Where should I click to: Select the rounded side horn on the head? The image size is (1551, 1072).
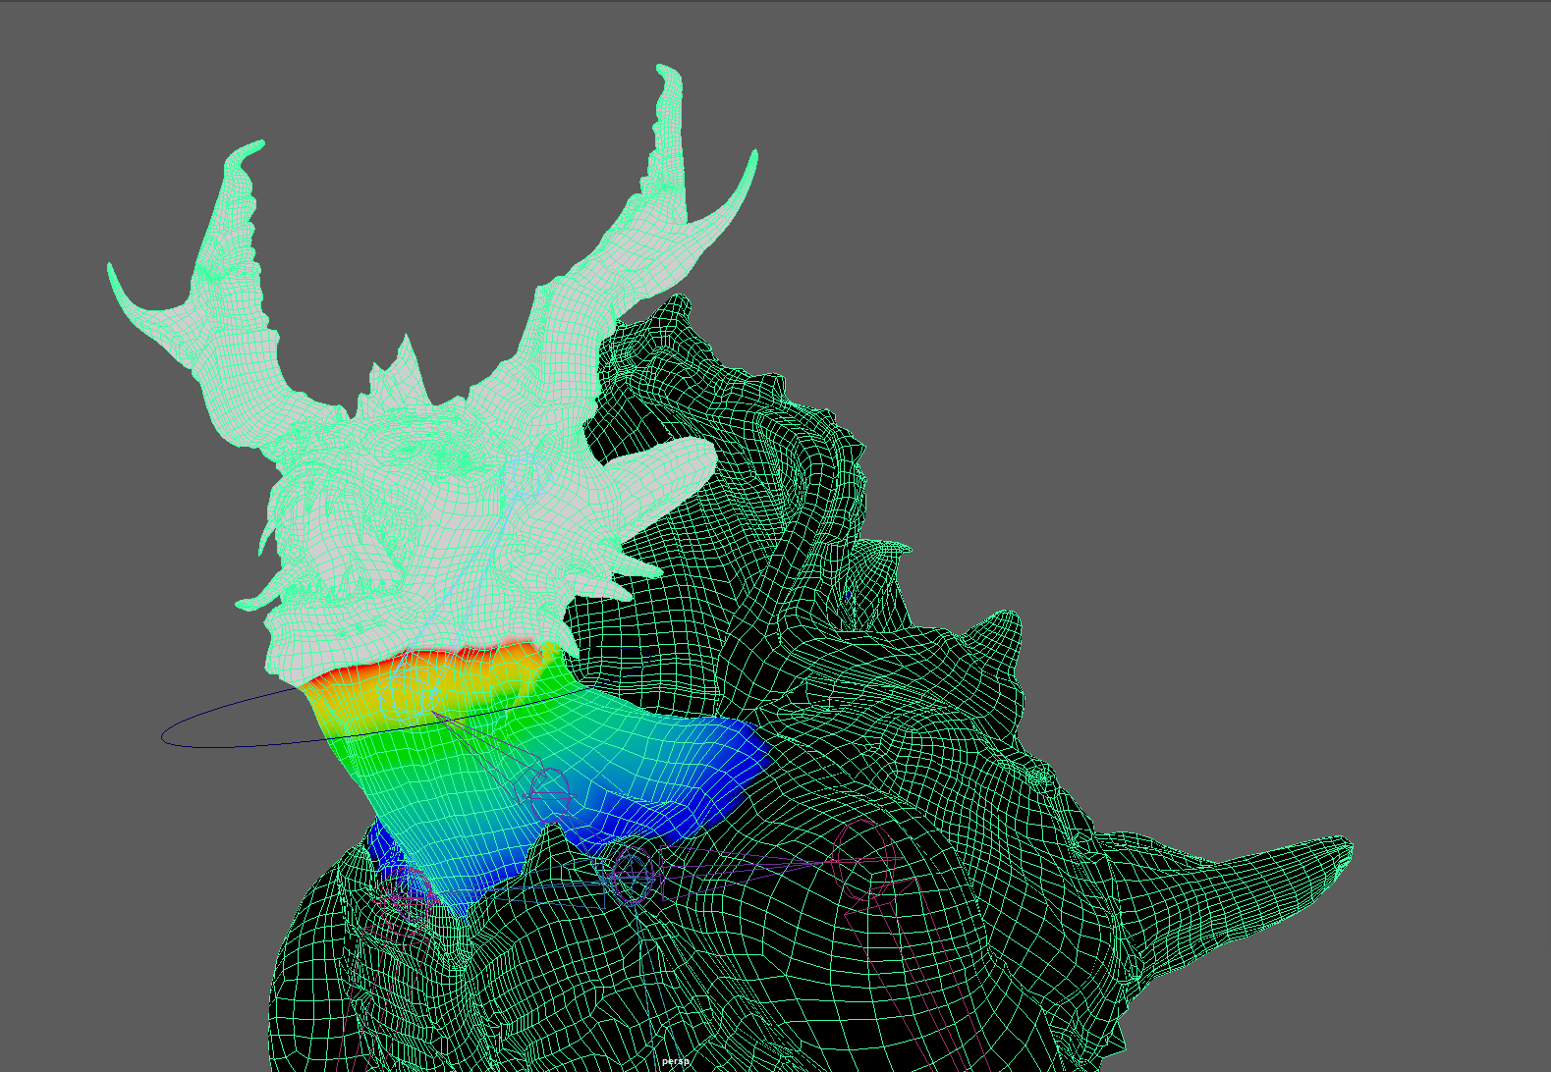point(678,463)
